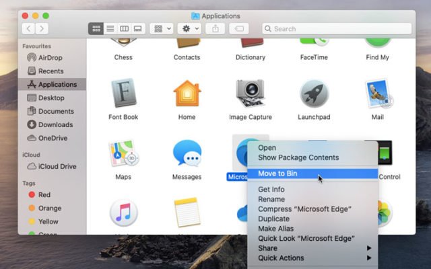Switch to icon view in toolbar
431x269 pixels.
96,28
